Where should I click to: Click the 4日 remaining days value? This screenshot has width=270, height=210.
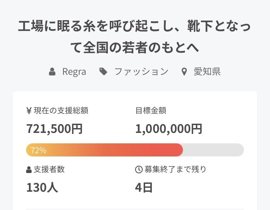144,187
